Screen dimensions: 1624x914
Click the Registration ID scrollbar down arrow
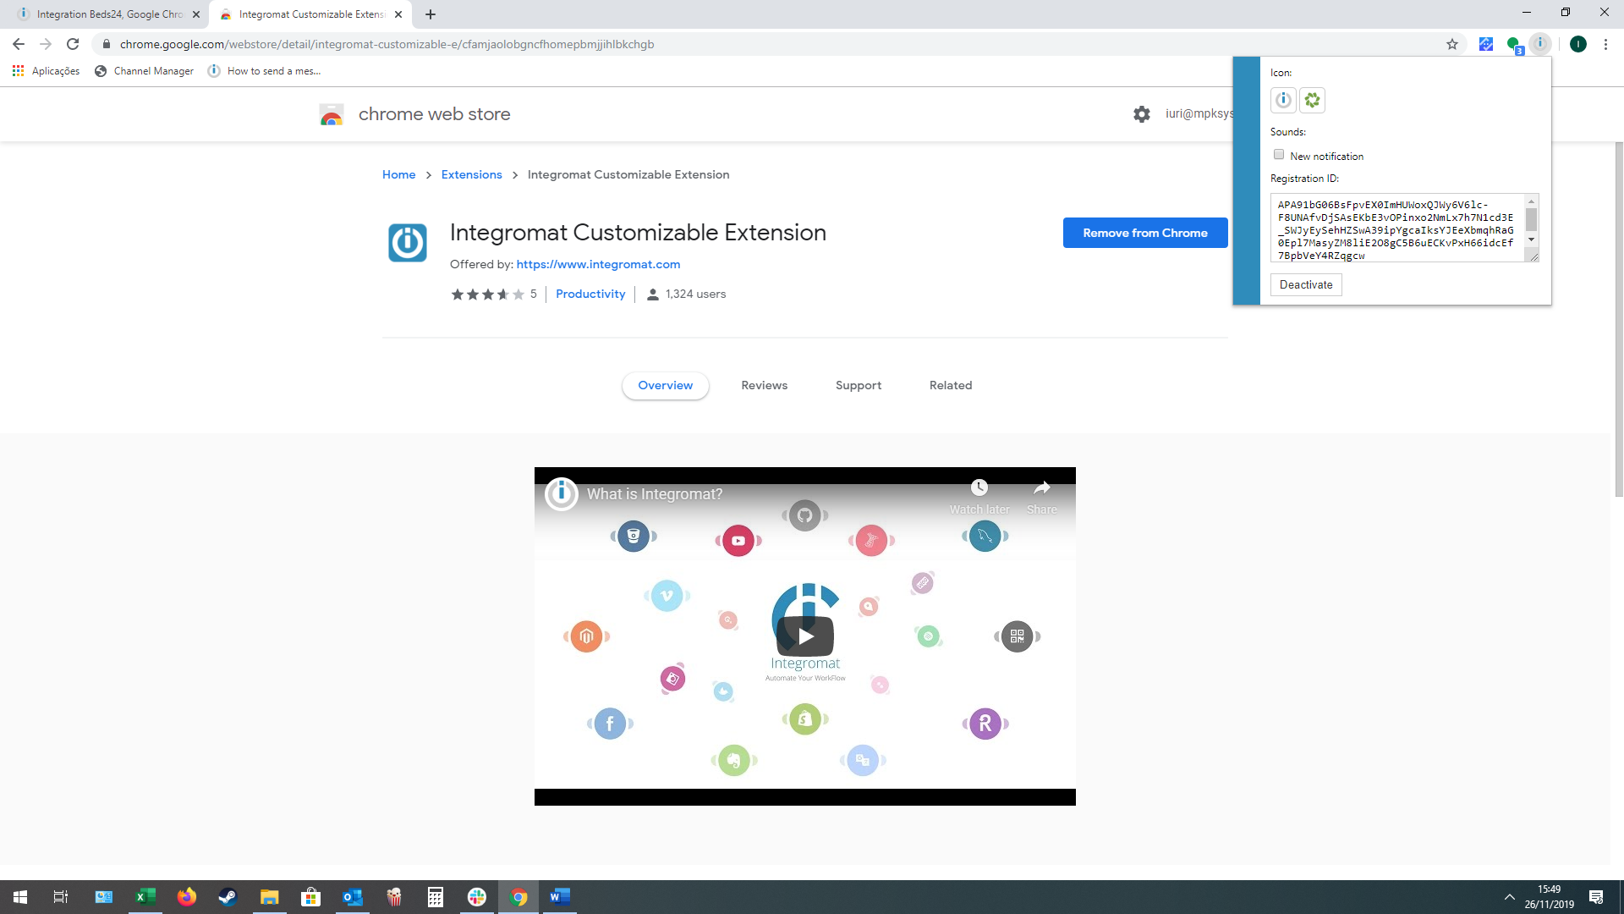click(1531, 240)
